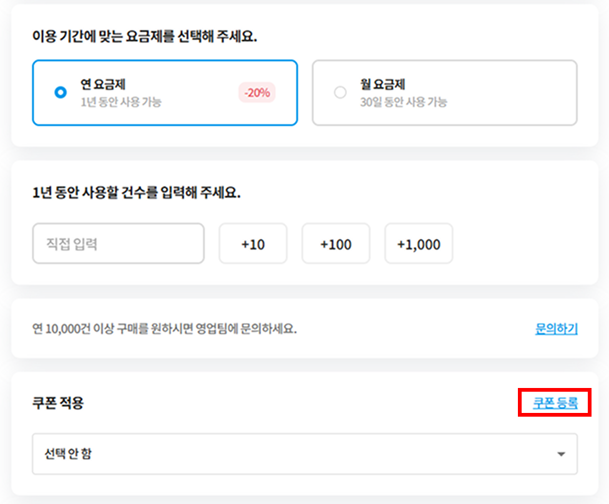The height and width of the screenshot is (504, 609).
Task: Click the 연 10,000건 이상 구매 notice text
Action: pos(164,329)
